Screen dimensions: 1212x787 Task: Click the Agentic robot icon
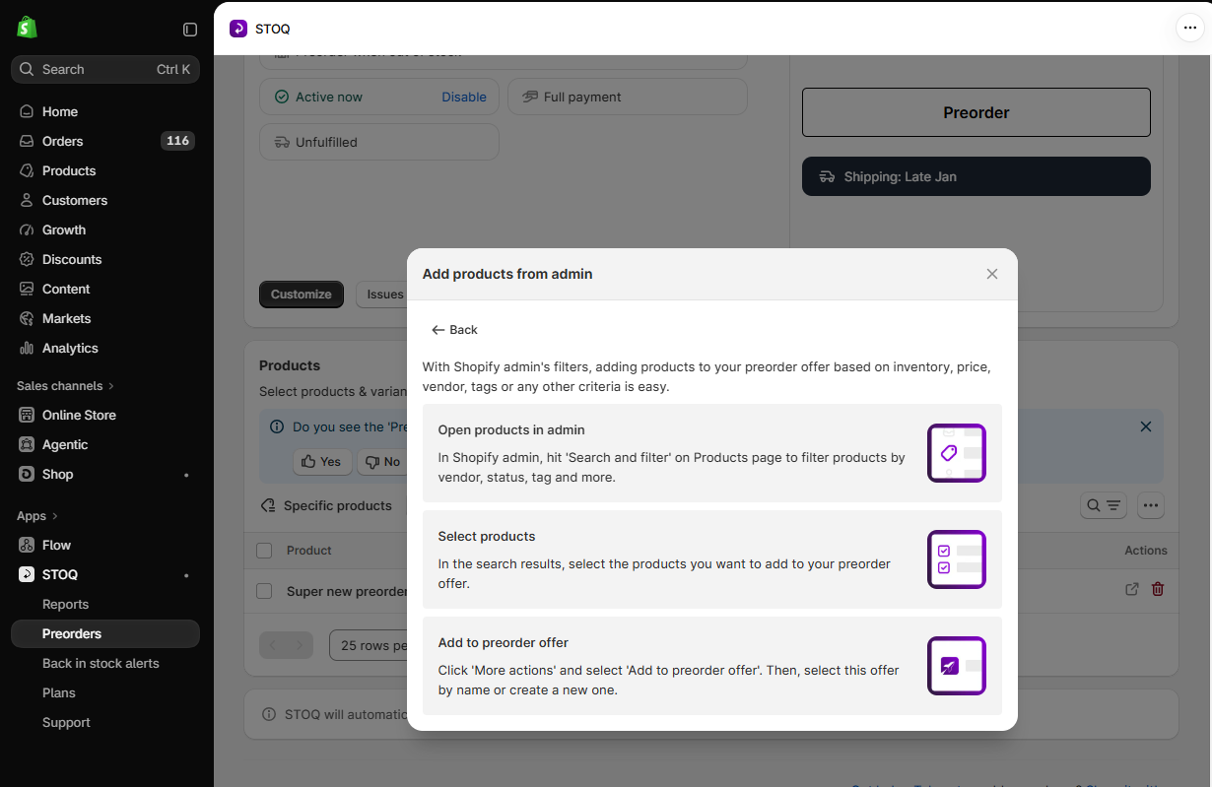[27, 444]
